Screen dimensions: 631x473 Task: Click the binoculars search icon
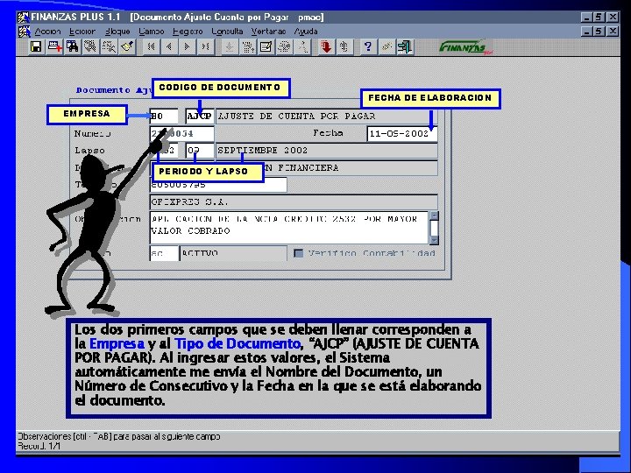pyautogui.click(x=73, y=47)
